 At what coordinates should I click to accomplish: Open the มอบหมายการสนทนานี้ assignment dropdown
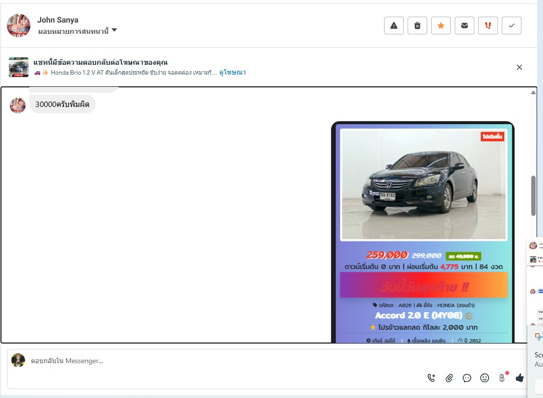(78, 31)
